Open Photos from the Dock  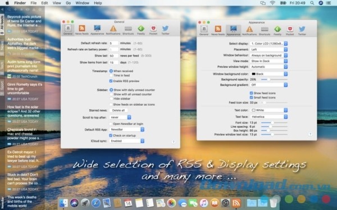[171, 203]
